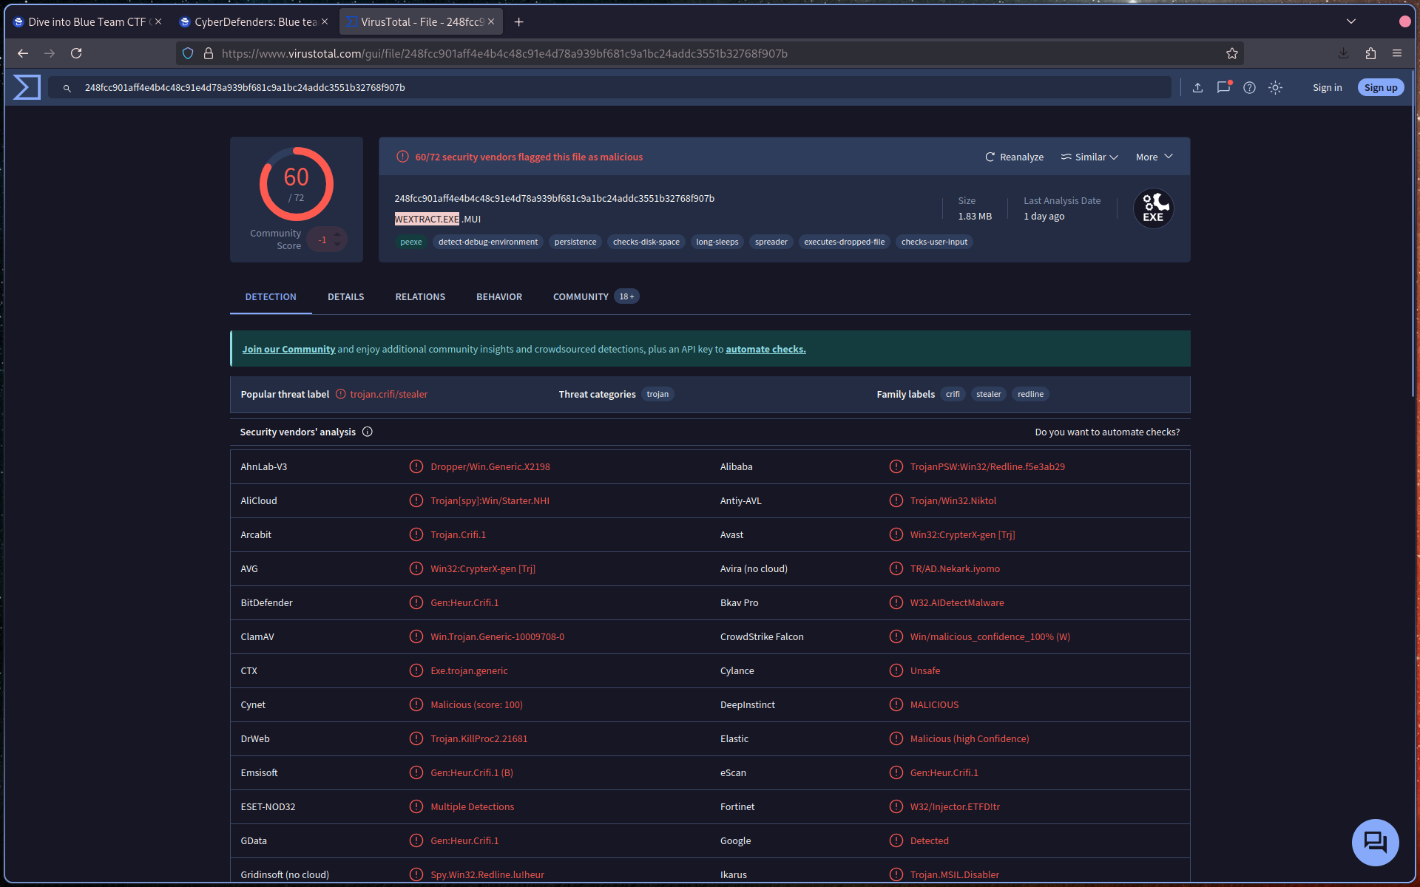1420x887 pixels.
Task: Open a new browser tab
Action: (x=519, y=22)
